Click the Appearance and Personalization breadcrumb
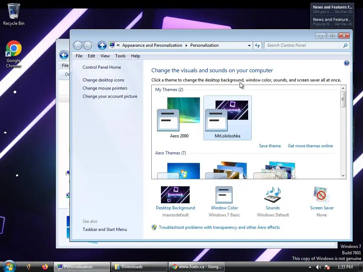363x272 pixels. pyautogui.click(x=152, y=45)
